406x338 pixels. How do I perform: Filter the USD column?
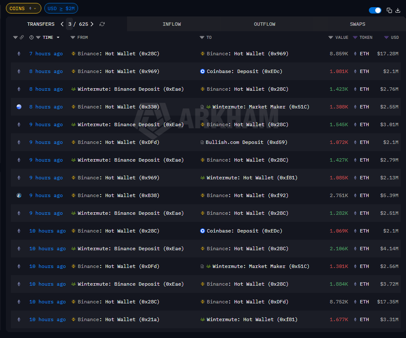pos(386,38)
